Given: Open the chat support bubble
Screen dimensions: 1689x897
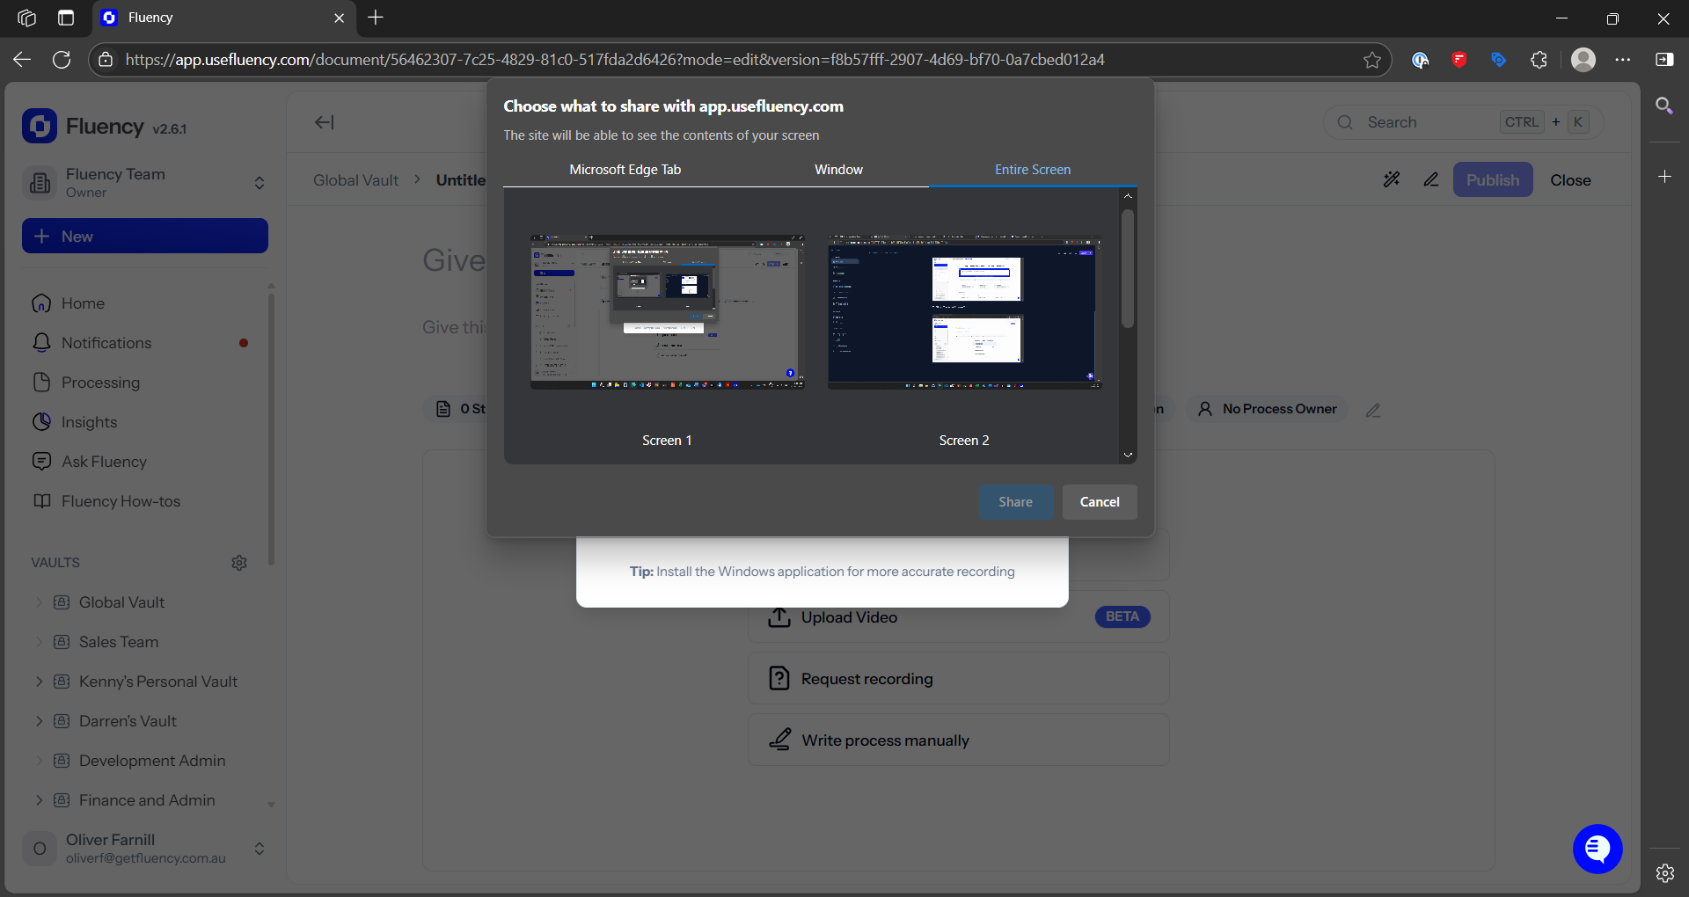Looking at the screenshot, I should pos(1598,849).
